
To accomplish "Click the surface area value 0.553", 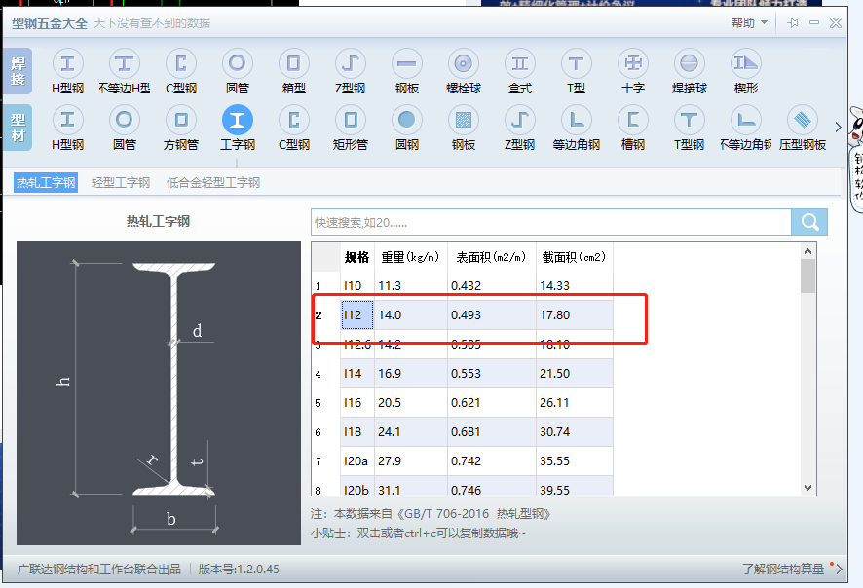I will [x=466, y=374].
